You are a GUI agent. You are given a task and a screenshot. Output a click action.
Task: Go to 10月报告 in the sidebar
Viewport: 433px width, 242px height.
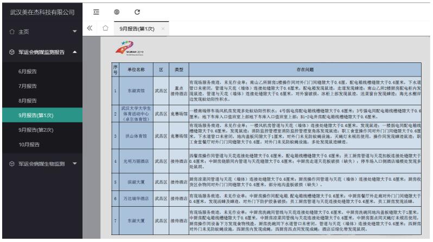click(29, 144)
